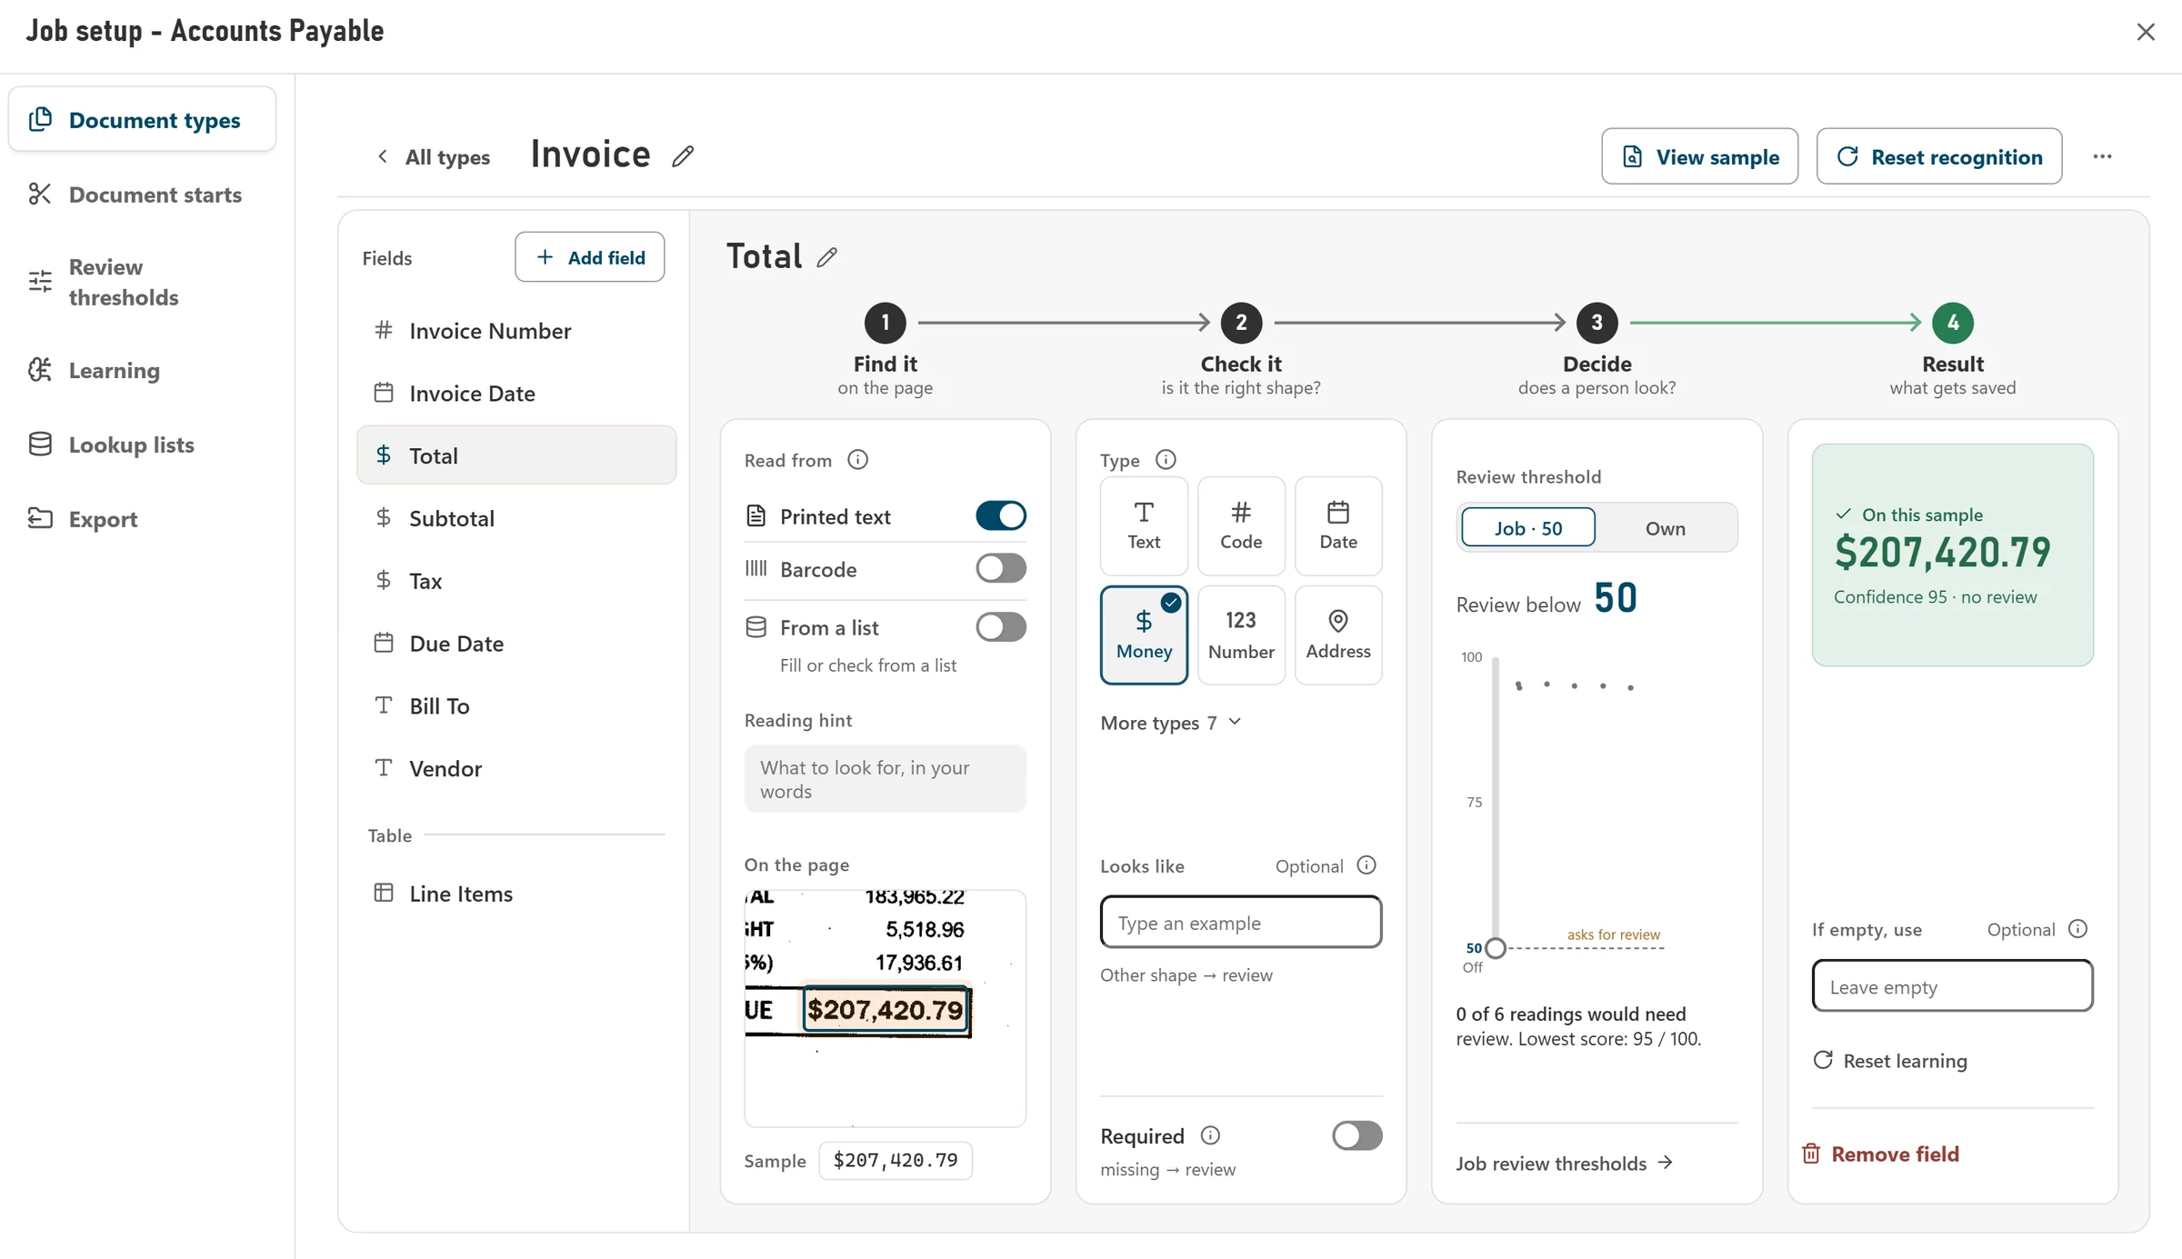This screenshot has height=1259, width=2182.
Task: Click the review threshold slider handle at 50
Action: [1496, 948]
